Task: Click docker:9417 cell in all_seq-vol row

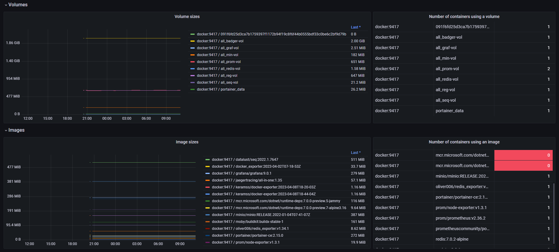Action: pyautogui.click(x=403, y=100)
